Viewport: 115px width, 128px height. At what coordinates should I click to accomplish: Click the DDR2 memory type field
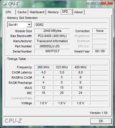click(71, 25)
